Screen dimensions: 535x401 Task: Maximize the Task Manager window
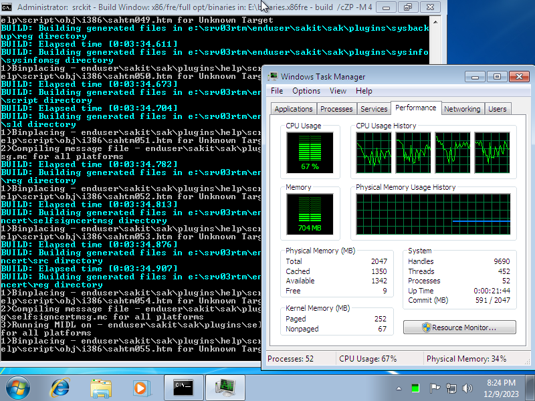tap(497, 76)
